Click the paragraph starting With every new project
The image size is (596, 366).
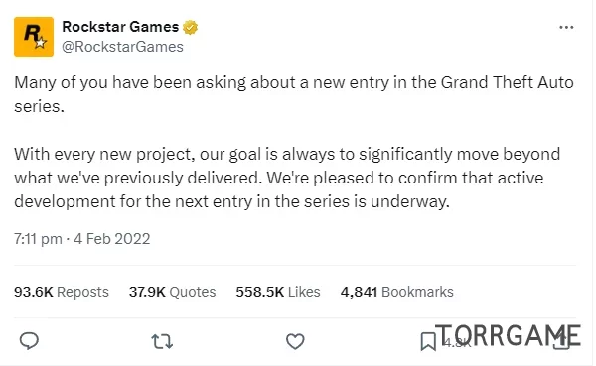coord(287,178)
